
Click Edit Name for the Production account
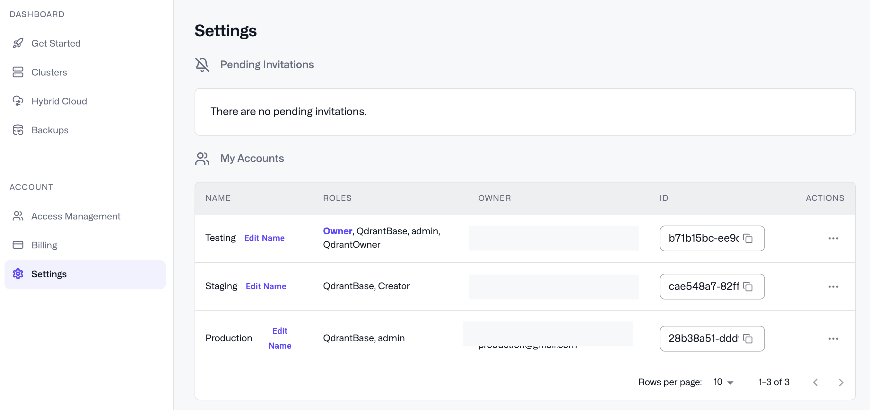pyautogui.click(x=280, y=338)
